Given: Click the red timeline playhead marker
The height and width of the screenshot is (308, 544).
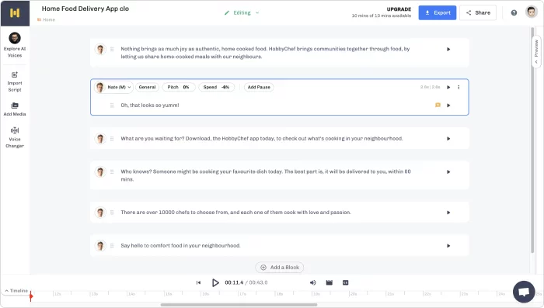Looking at the screenshot, I should click(31, 296).
